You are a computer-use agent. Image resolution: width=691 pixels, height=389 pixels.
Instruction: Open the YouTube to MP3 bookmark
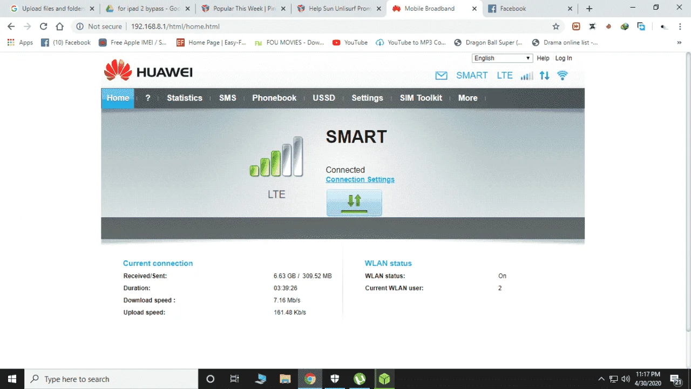tap(411, 43)
